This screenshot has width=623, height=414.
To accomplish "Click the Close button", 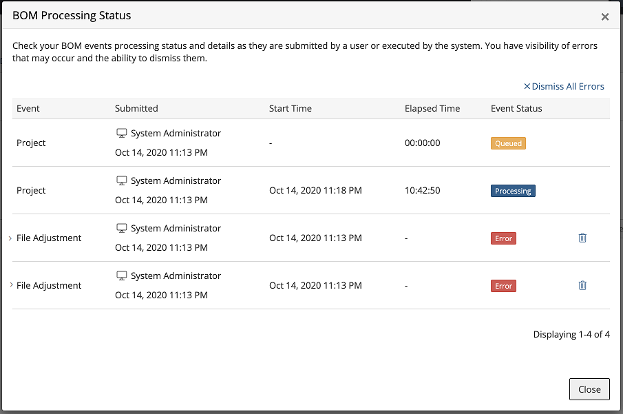I will pyautogui.click(x=589, y=389).
